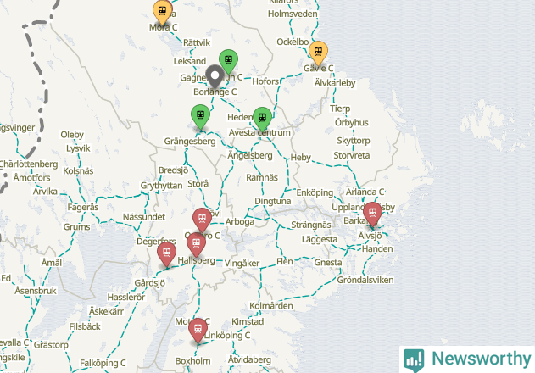The image size is (535, 373).
Task: Click the green train marker at Falun C
Action: (x=229, y=62)
